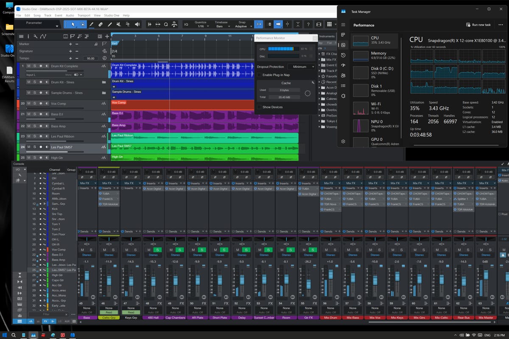Solo the Vox Comp track
The width and height of the screenshot is (509, 339).
point(34,103)
